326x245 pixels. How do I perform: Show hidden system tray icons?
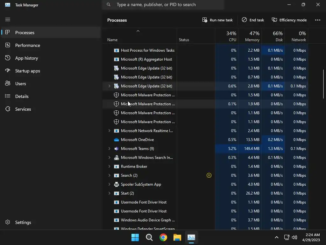[277, 237]
